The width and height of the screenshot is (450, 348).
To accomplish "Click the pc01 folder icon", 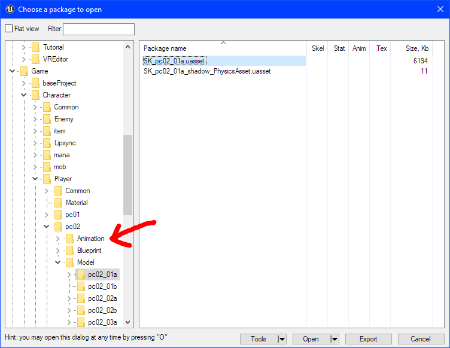I will coord(58,215).
